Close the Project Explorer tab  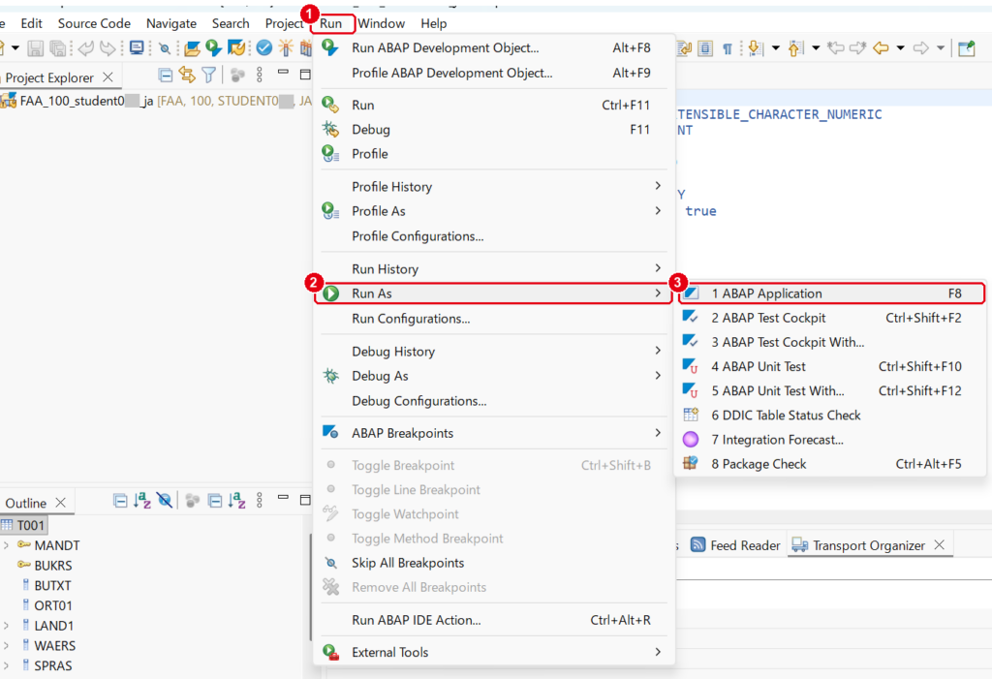click(108, 77)
